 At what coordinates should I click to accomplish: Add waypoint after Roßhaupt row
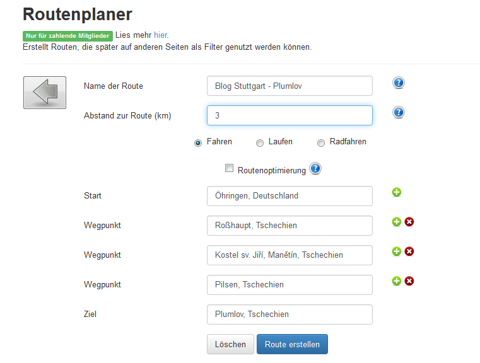click(x=397, y=222)
